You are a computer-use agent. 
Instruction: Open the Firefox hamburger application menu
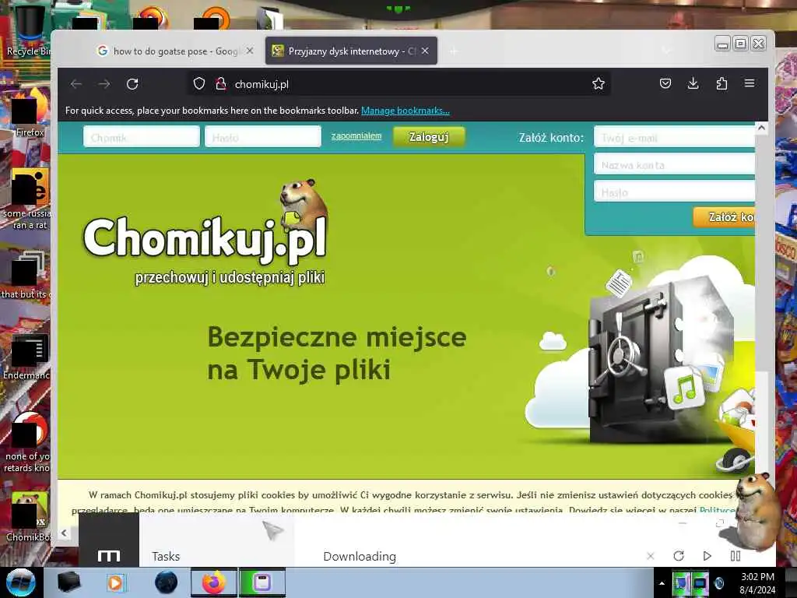750,83
